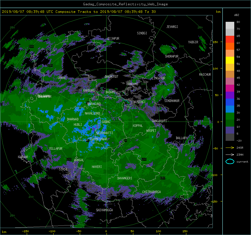Click the SINDGI city label
The height and width of the screenshot is (235, 251).
point(142,33)
